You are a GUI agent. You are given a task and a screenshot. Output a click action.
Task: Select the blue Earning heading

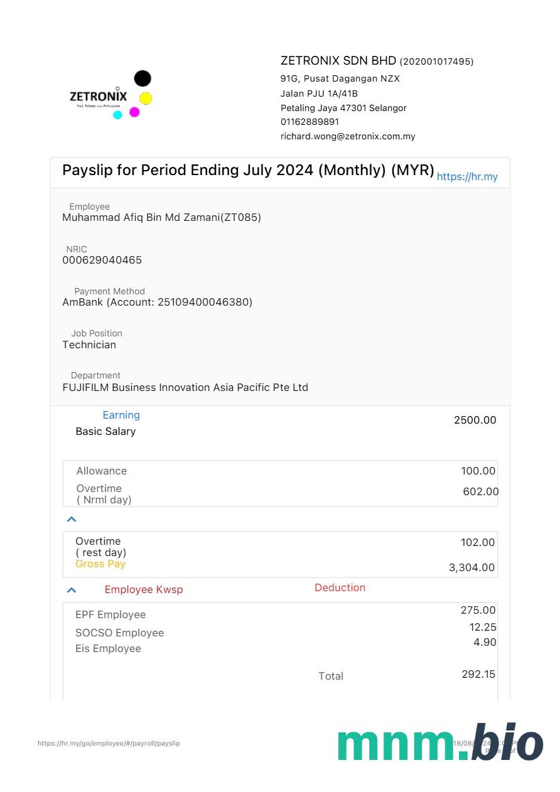[x=121, y=415]
